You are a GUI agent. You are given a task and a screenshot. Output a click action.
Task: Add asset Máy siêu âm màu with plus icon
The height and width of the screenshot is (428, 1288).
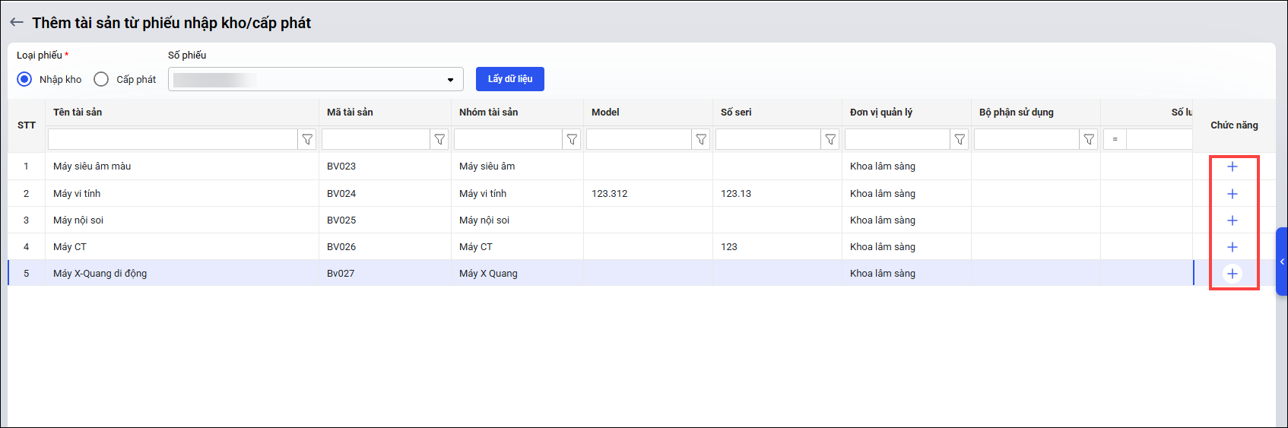pos(1232,166)
